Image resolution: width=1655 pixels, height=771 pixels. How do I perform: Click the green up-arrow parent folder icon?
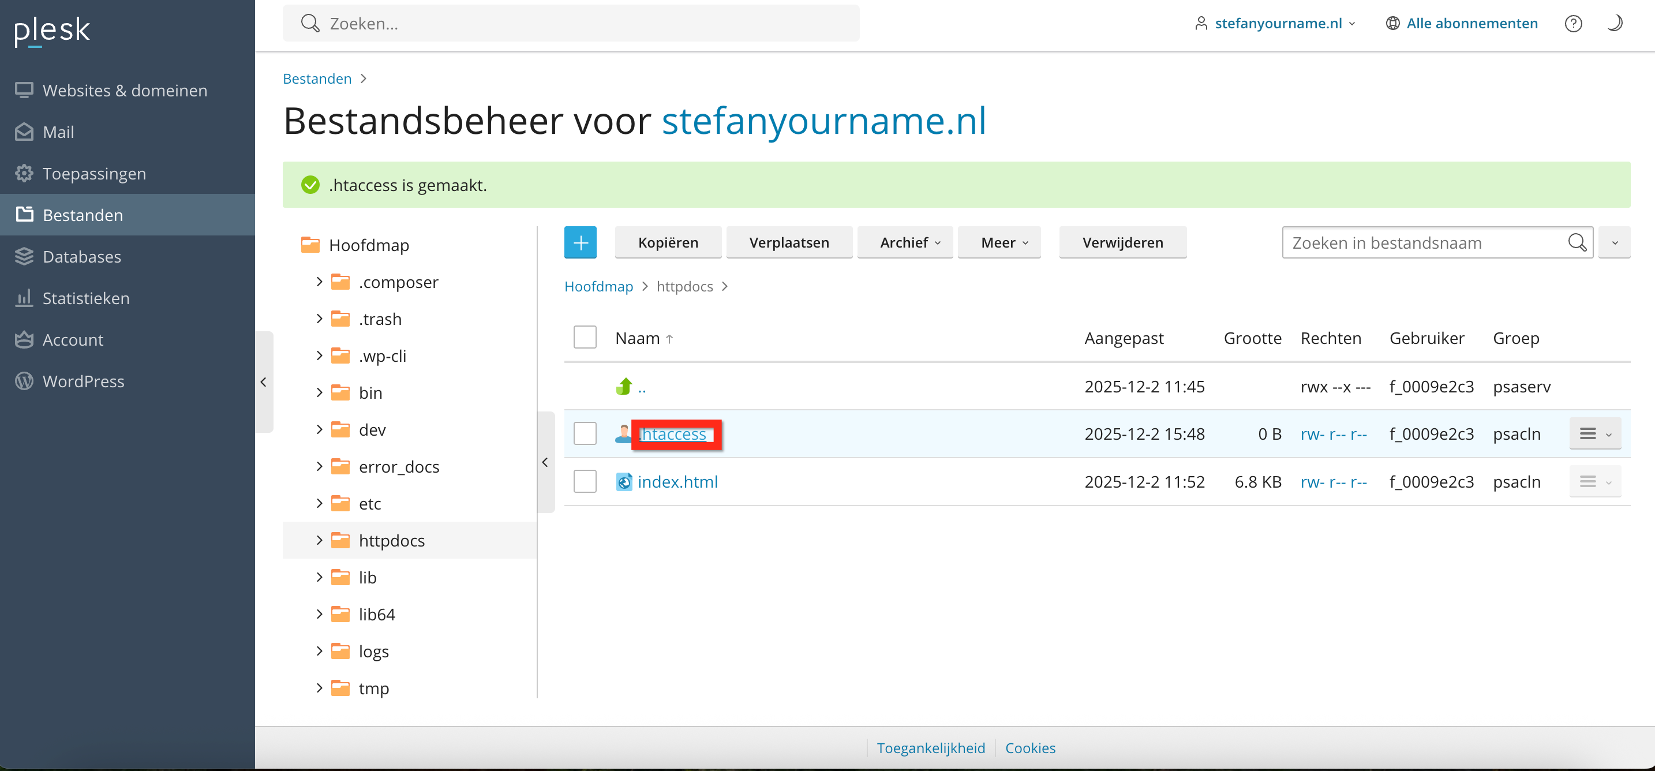pyautogui.click(x=624, y=386)
